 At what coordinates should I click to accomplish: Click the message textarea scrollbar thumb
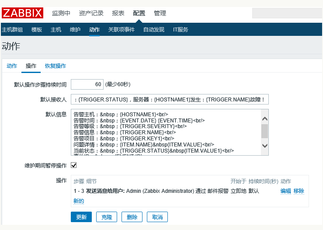pyautogui.click(x=265, y=131)
